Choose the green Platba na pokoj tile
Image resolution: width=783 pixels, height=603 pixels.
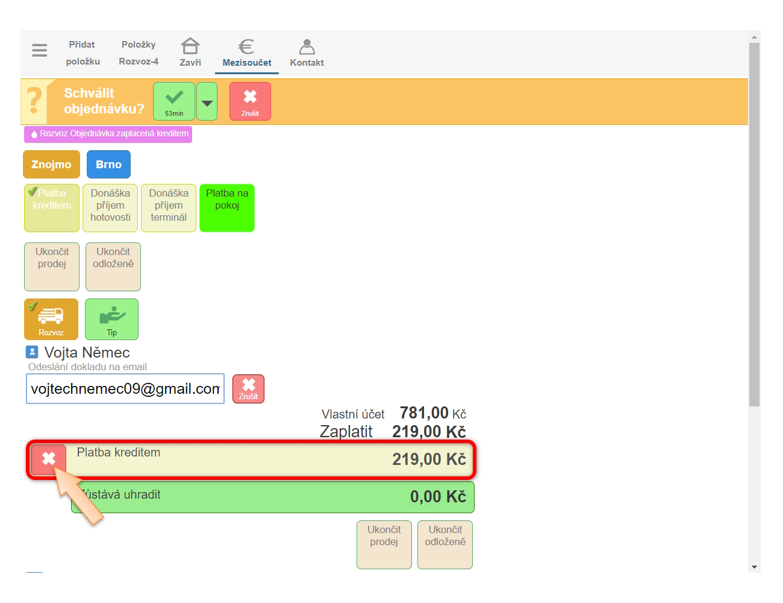click(x=227, y=207)
